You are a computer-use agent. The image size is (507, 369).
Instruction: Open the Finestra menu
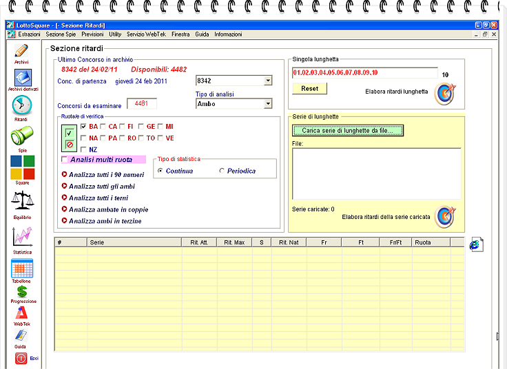pos(180,34)
